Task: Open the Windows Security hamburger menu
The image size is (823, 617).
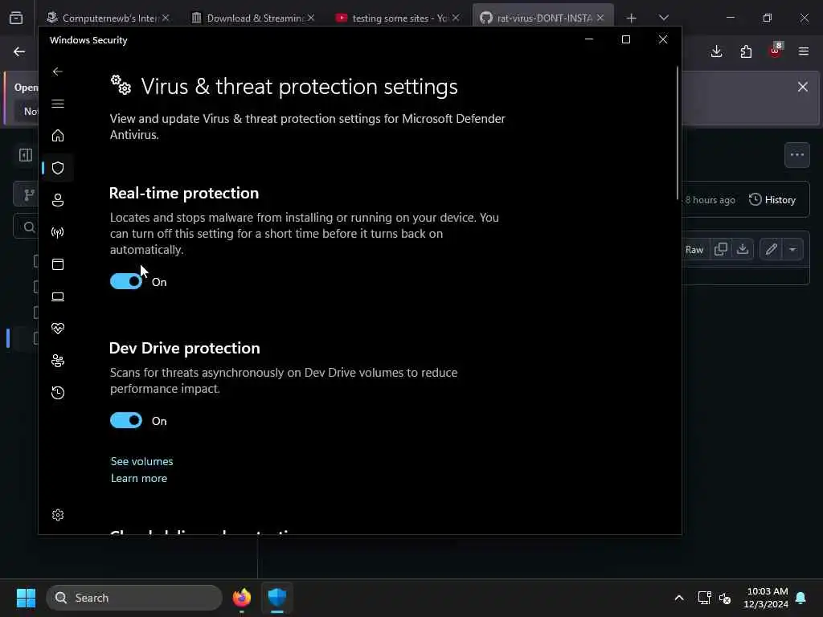Action: point(58,104)
